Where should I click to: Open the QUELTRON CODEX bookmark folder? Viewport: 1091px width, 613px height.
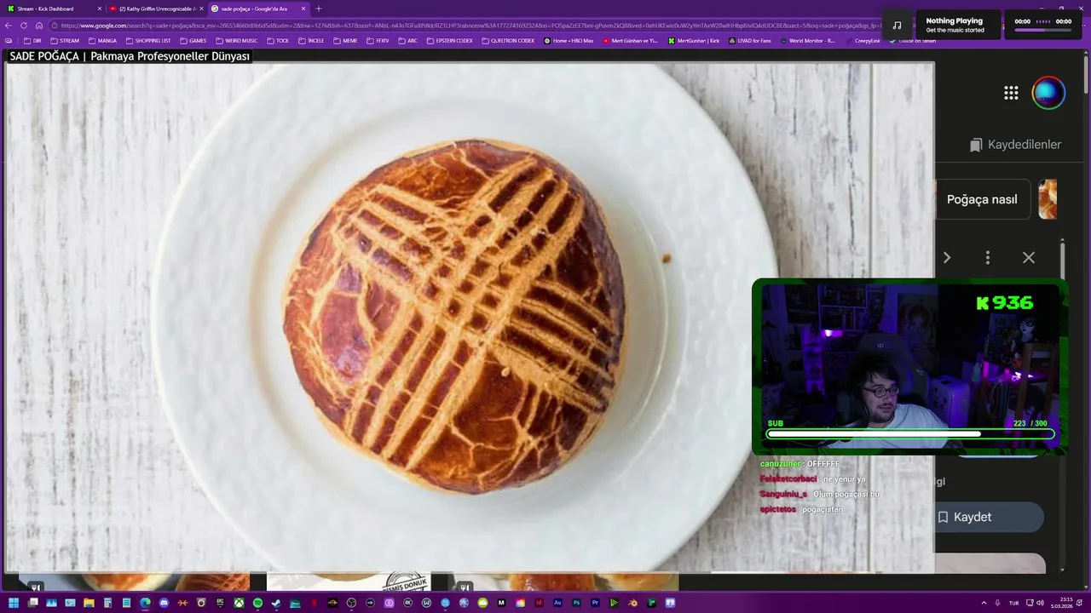coord(508,40)
